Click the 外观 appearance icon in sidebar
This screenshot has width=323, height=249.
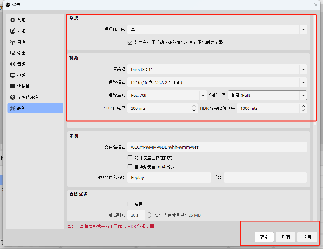click(x=13, y=31)
